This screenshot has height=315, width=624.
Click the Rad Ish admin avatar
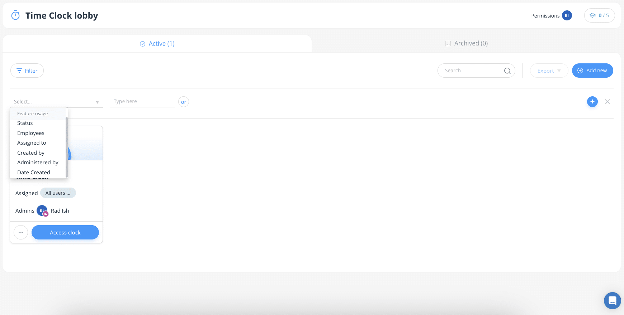[x=42, y=211]
